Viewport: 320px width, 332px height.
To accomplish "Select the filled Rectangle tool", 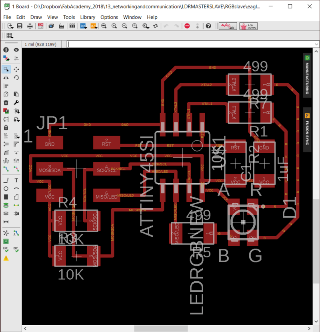I will 6,197.
